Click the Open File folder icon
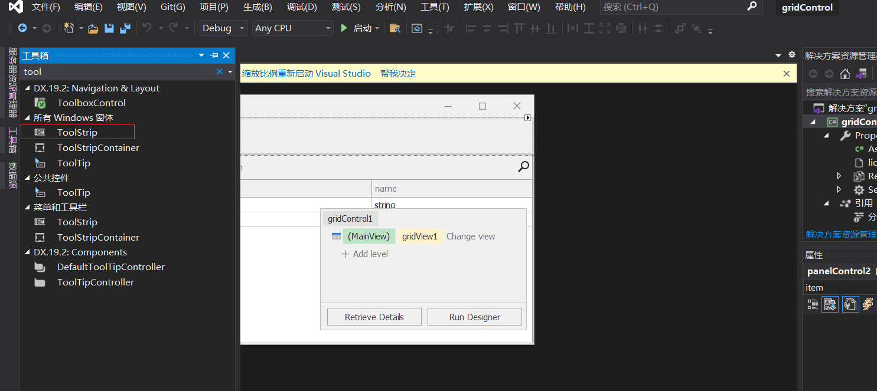Viewport: 877px width, 391px height. click(x=93, y=28)
